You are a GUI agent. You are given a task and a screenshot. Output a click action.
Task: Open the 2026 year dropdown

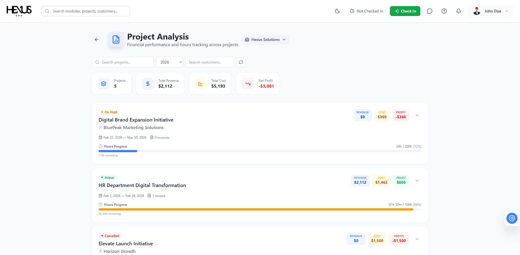tap(169, 62)
